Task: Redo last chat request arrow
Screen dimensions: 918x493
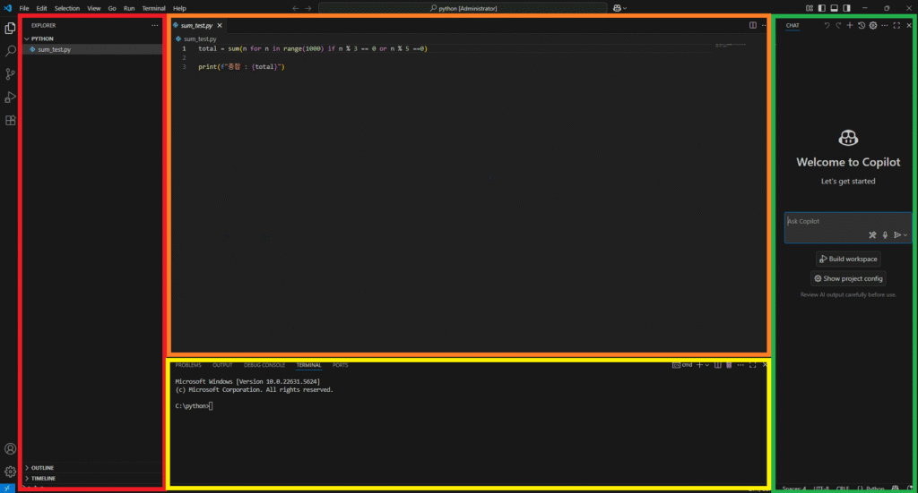Action: point(838,25)
